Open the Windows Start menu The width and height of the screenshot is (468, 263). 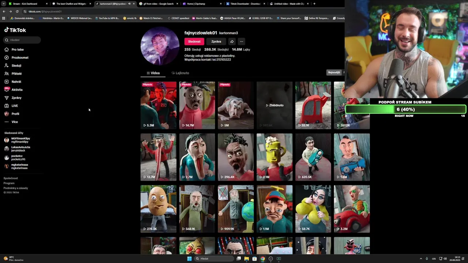click(x=189, y=259)
